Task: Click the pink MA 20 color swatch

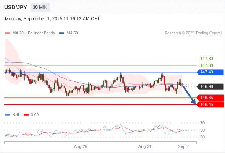Action: (x=8, y=33)
